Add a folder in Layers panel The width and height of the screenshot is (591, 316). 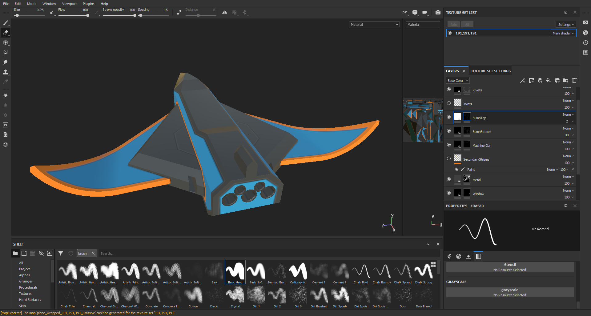coord(565,80)
